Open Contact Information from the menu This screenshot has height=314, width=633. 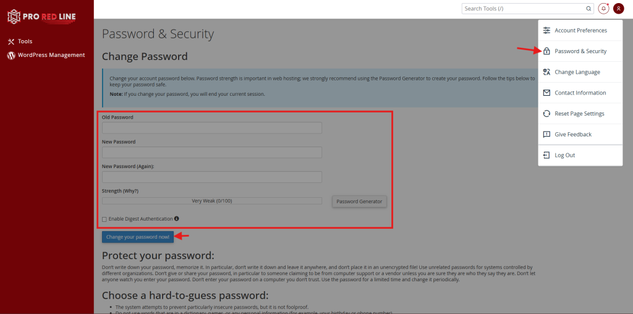coord(580,93)
